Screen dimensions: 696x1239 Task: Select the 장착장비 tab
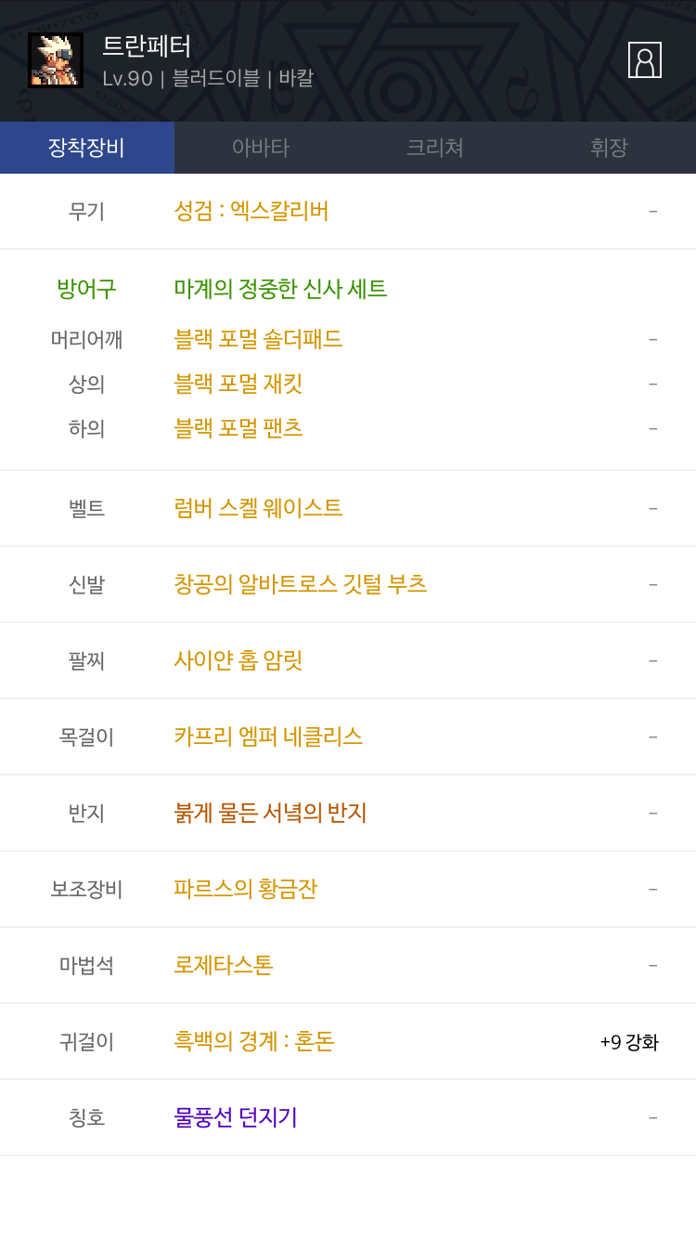(x=86, y=148)
